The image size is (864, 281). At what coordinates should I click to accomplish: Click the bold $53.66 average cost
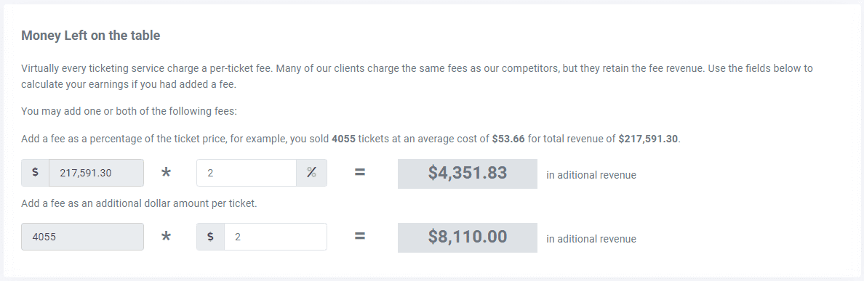[x=508, y=139]
